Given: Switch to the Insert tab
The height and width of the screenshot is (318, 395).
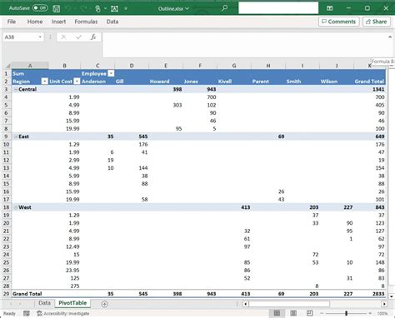Looking at the screenshot, I should (x=58, y=22).
